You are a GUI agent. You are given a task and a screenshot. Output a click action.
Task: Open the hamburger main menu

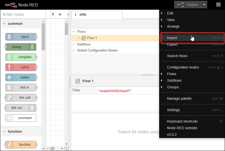[218, 5]
